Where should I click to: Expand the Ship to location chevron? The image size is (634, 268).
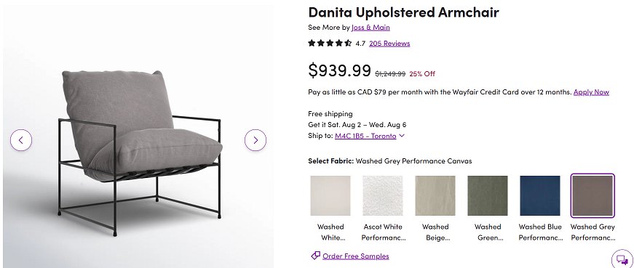point(402,136)
